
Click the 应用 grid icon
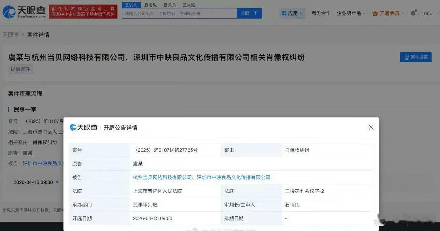(284, 13)
